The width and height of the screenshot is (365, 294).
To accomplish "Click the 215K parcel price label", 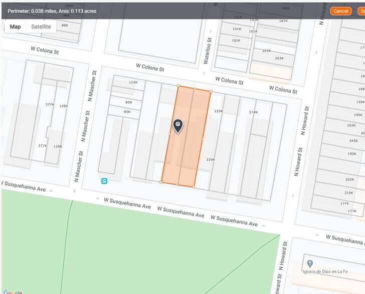I will coord(349,192).
